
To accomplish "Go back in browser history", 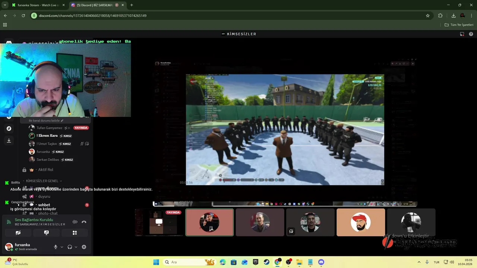I will point(5,16).
